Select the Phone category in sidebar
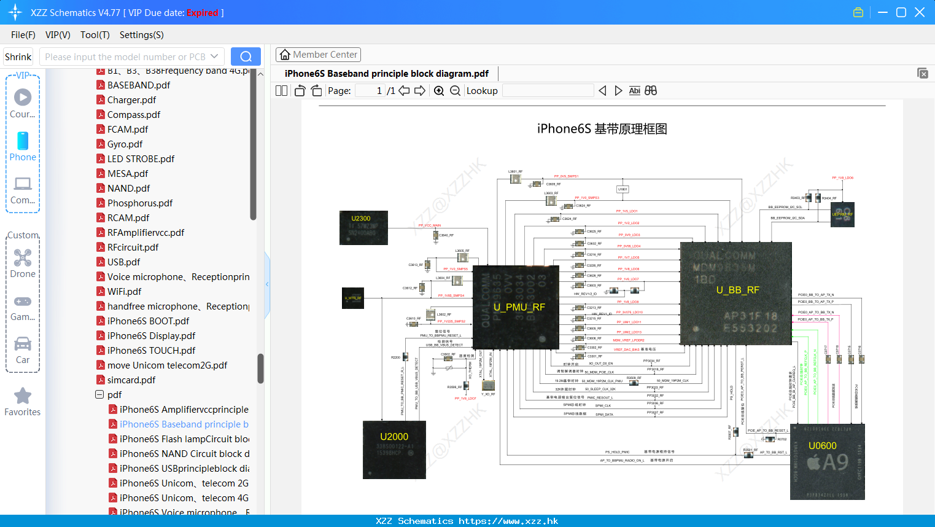 (23, 147)
